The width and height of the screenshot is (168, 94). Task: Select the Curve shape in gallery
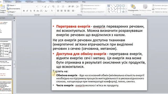[114, 11]
